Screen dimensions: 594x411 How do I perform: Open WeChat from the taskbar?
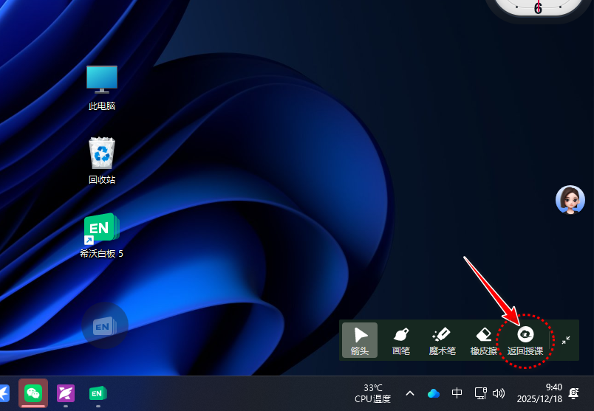click(x=33, y=393)
